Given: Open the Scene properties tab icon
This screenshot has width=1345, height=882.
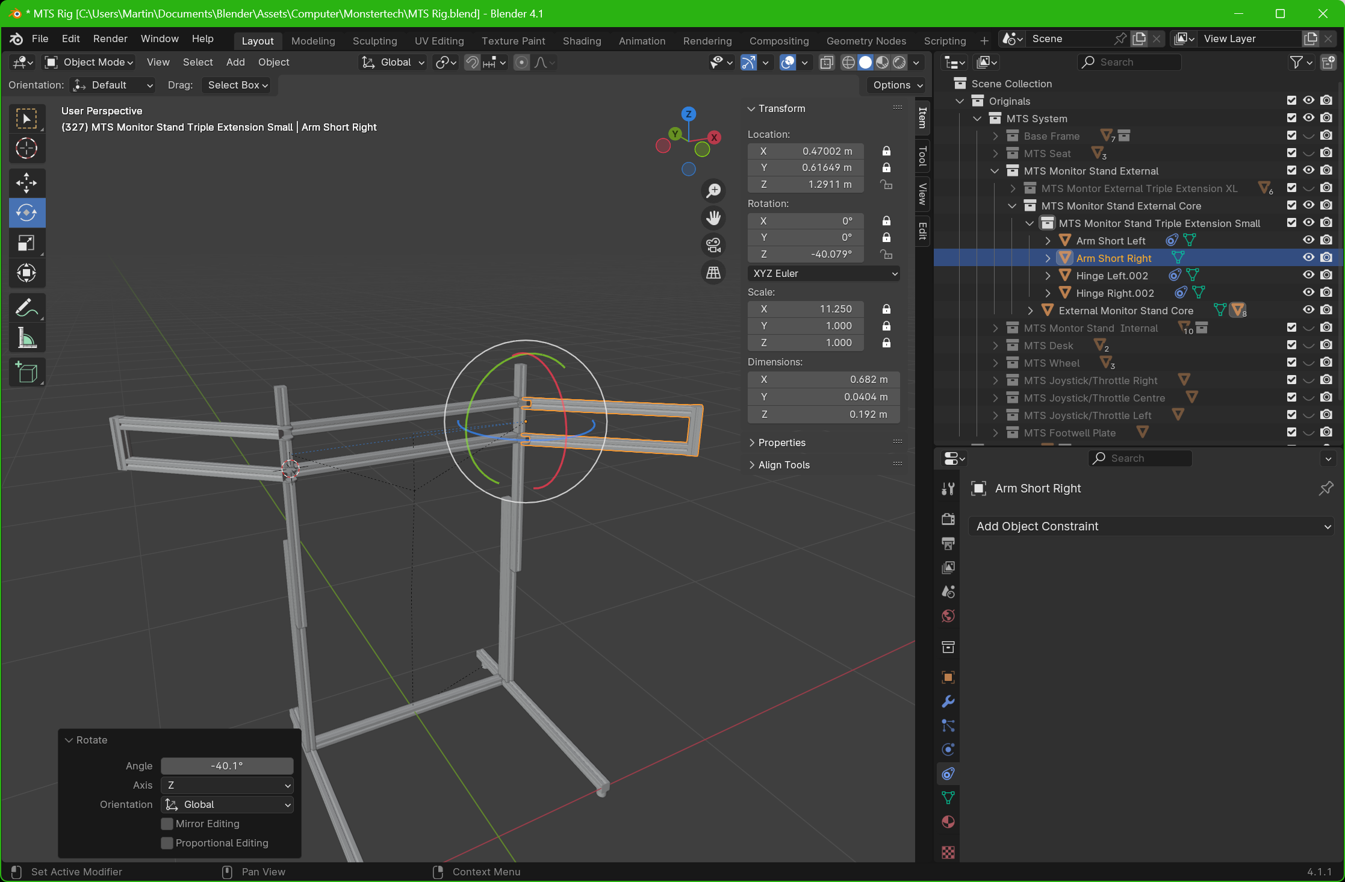Looking at the screenshot, I should coord(948,592).
